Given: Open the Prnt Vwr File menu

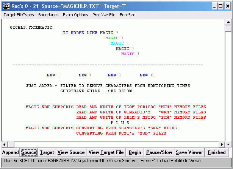Looking at the screenshot, I should pos(104,15).
